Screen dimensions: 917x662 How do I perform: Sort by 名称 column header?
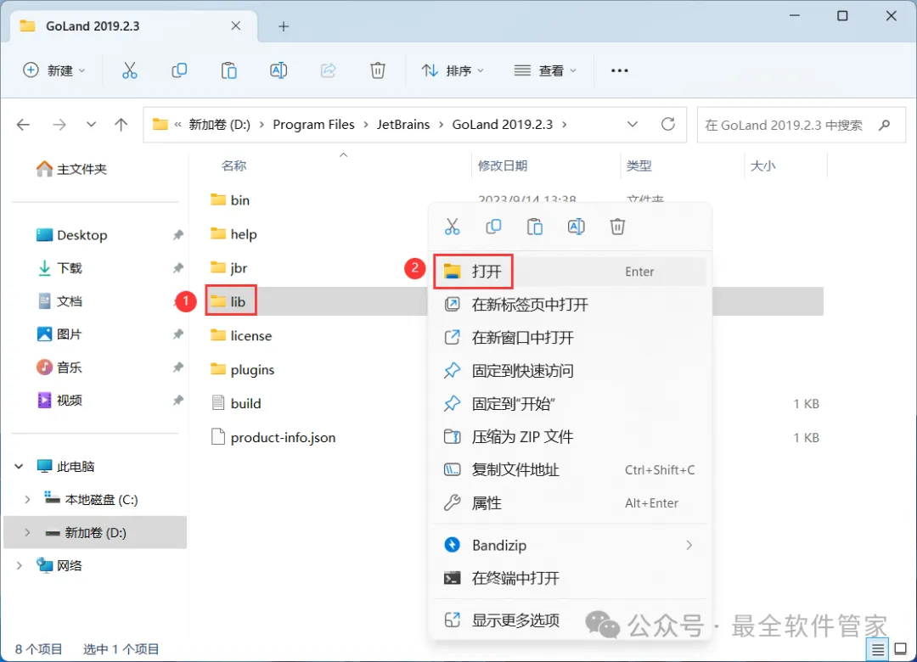point(234,166)
